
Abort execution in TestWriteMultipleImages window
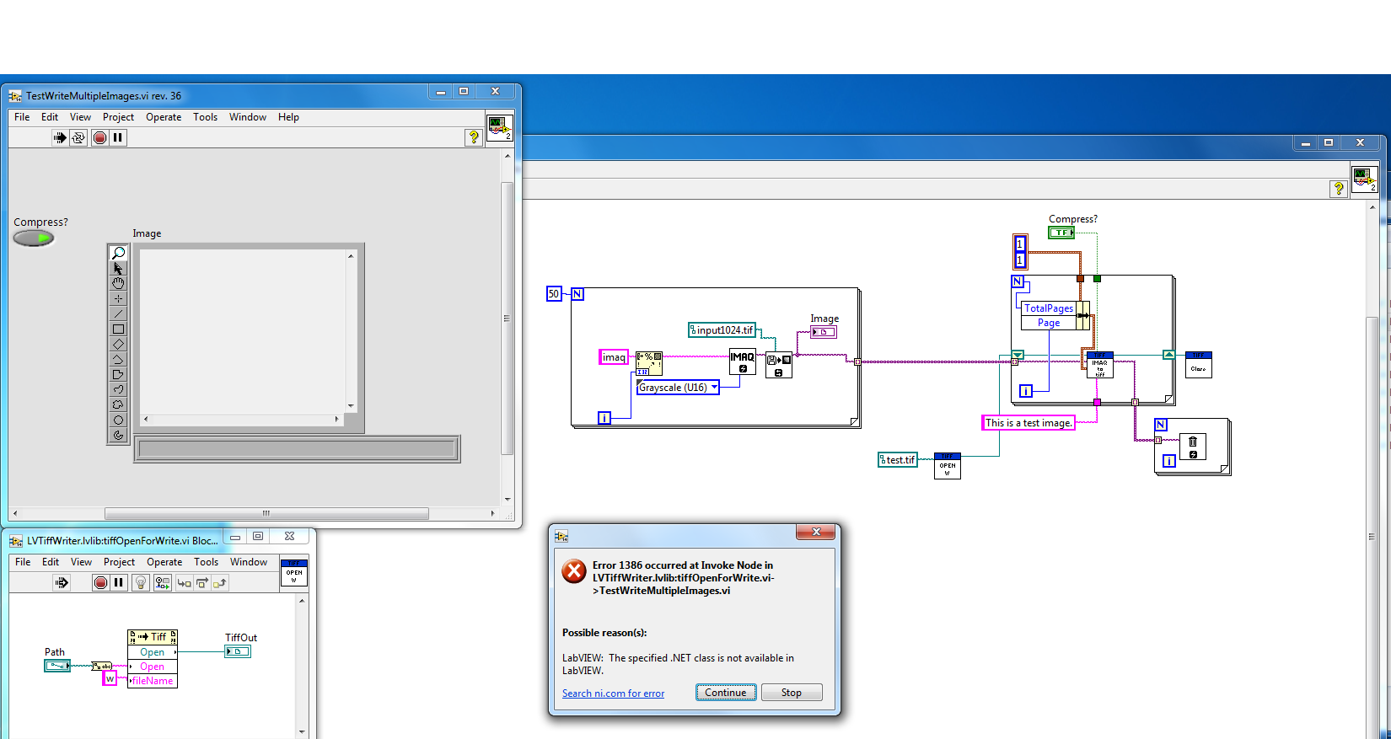[x=100, y=137]
